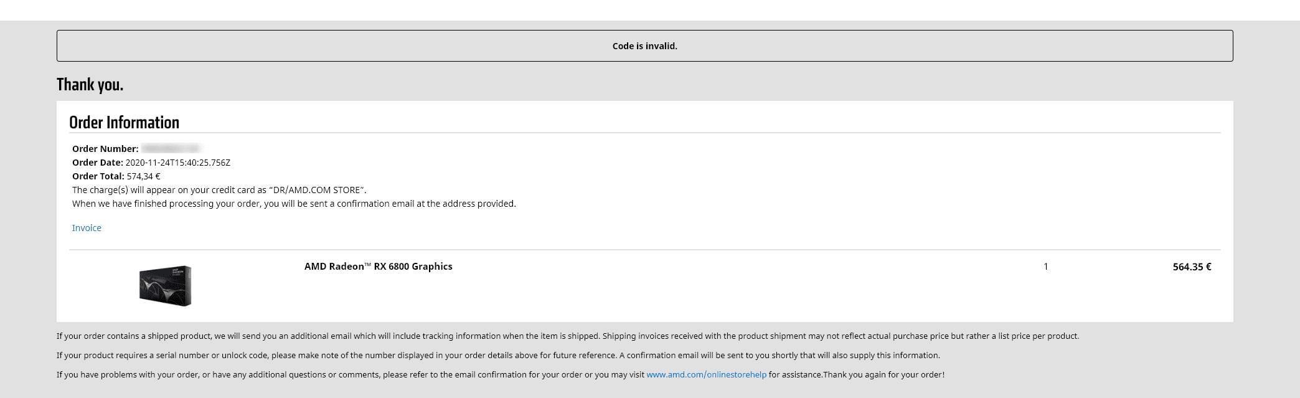The width and height of the screenshot is (1300, 398).
Task: Click the "Thank you." heading
Action: [90, 85]
